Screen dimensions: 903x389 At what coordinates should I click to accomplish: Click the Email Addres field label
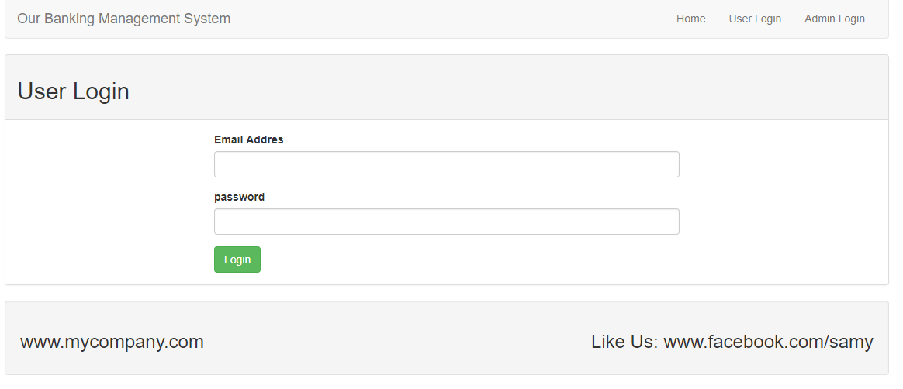click(x=248, y=139)
